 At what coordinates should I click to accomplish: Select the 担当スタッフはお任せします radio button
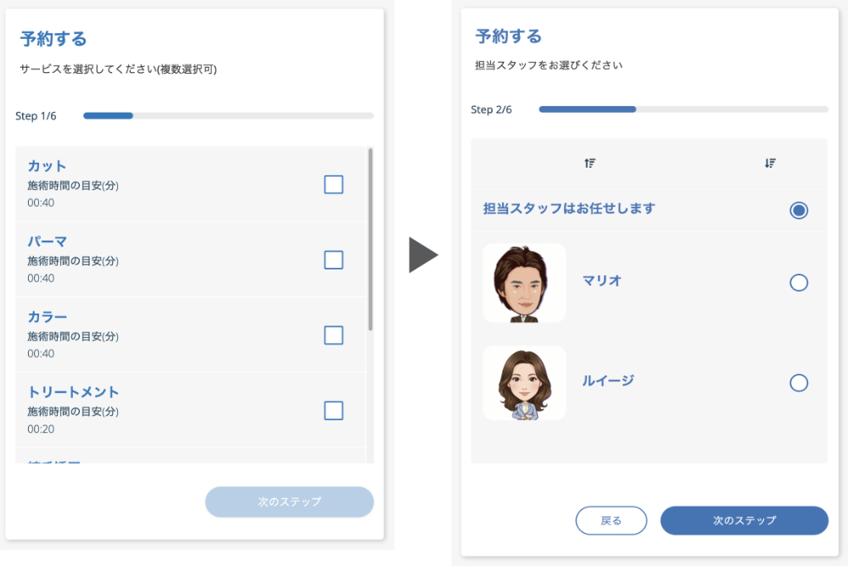(x=798, y=210)
